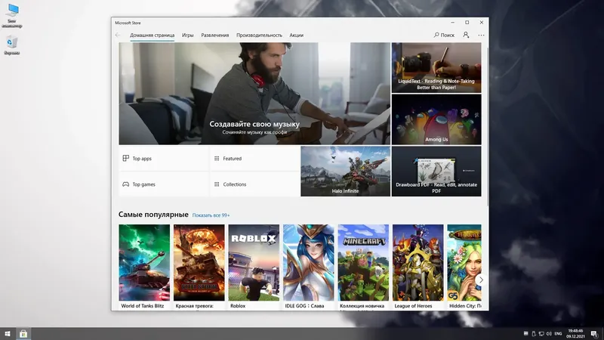Screen dimensions: 604x340
Task: Show next popular items arrow
Action: click(480, 280)
